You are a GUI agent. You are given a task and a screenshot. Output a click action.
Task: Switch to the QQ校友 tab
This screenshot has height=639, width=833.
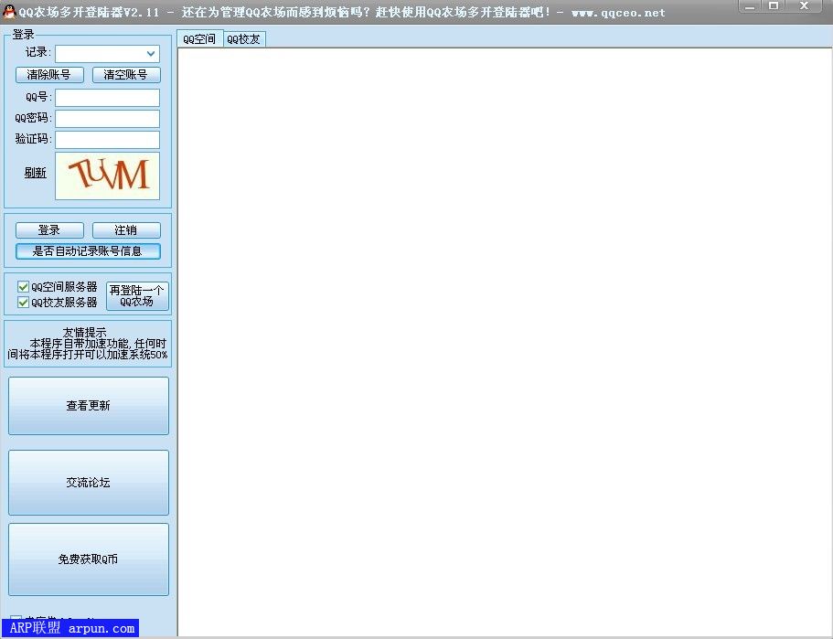point(242,38)
